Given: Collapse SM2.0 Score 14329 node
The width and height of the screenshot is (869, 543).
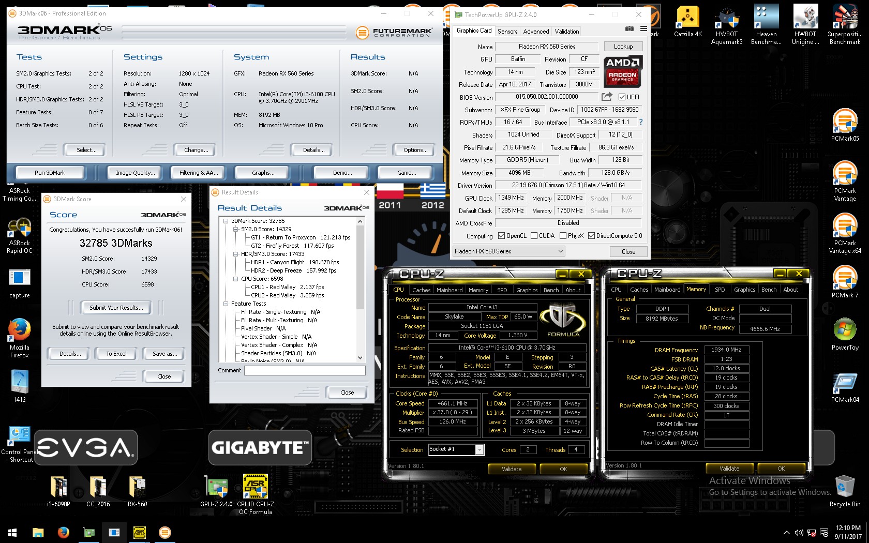Looking at the screenshot, I should pos(235,229).
